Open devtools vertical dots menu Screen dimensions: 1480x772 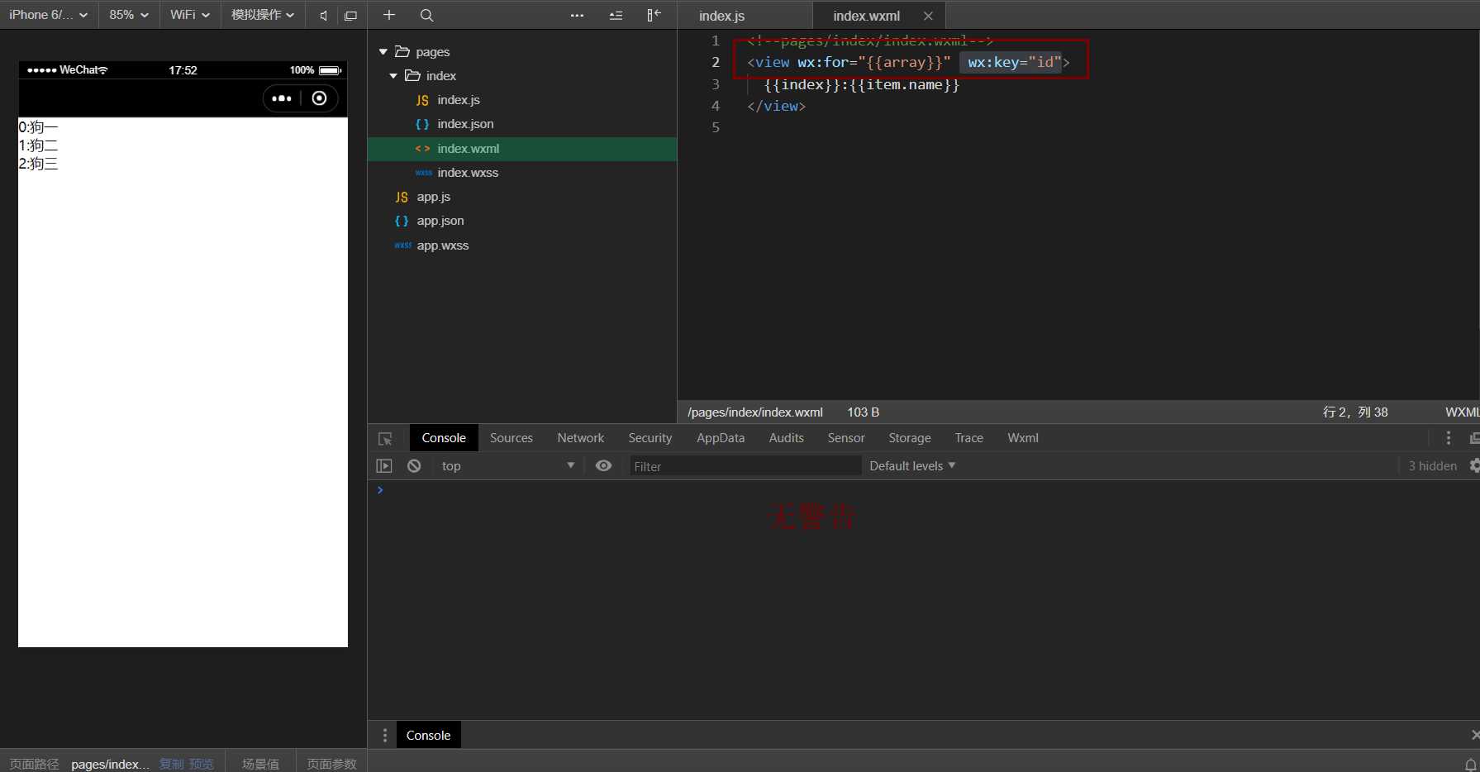(x=1448, y=438)
